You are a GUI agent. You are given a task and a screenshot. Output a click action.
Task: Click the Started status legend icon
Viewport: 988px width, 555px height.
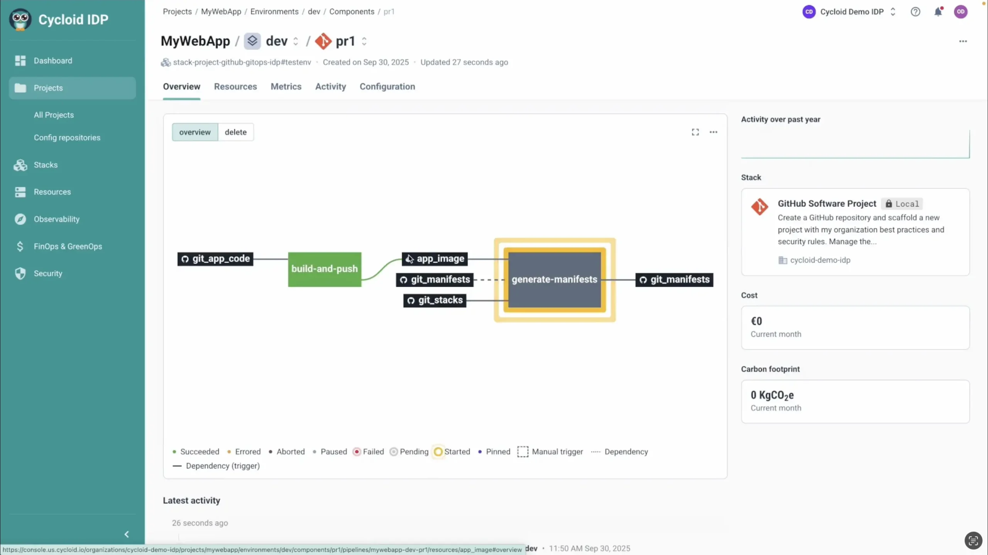[x=438, y=452]
